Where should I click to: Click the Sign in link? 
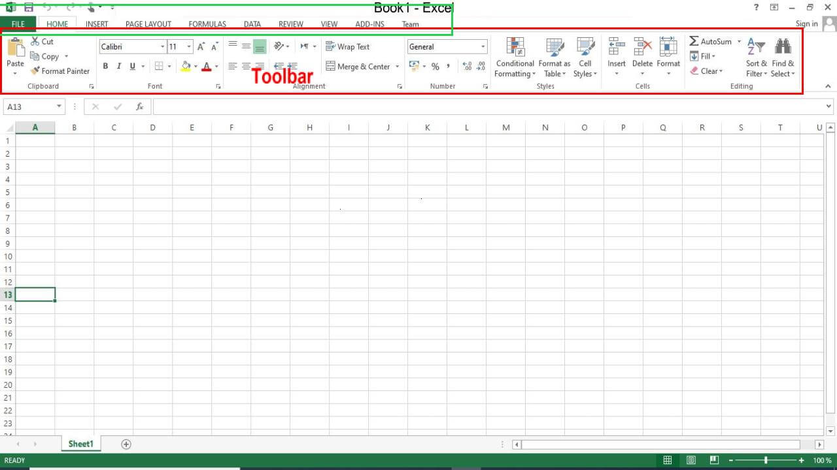(x=806, y=23)
